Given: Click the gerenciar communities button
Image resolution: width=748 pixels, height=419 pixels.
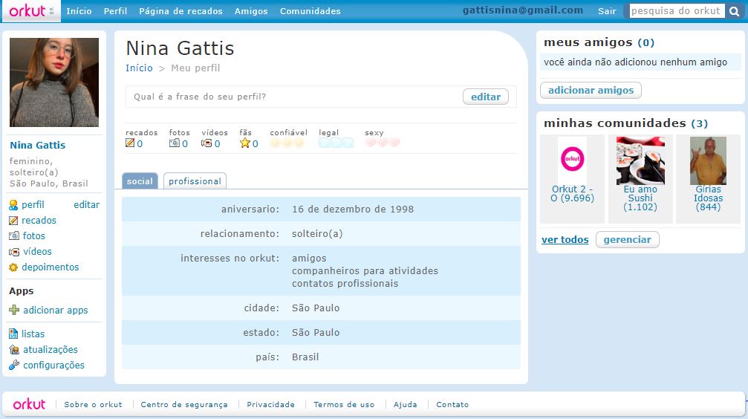Looking at the screenshot, I should [627, 240].
